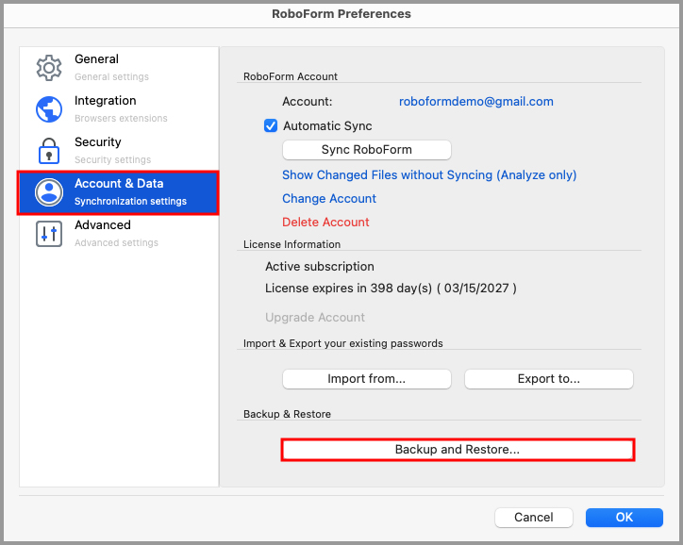Screen dimensions: 683x545
Task: Switch to the Integration tab
Action: click(120, 108)
